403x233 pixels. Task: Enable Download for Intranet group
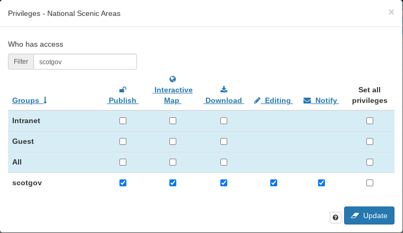click(x=224, y=120)
